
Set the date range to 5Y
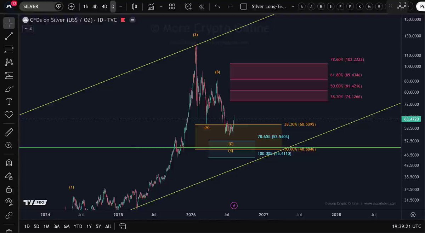[x=98, y=226]
